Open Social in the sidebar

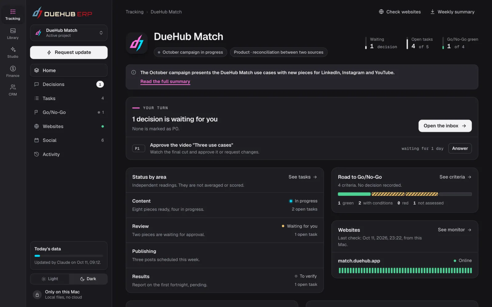pos(69,140)
